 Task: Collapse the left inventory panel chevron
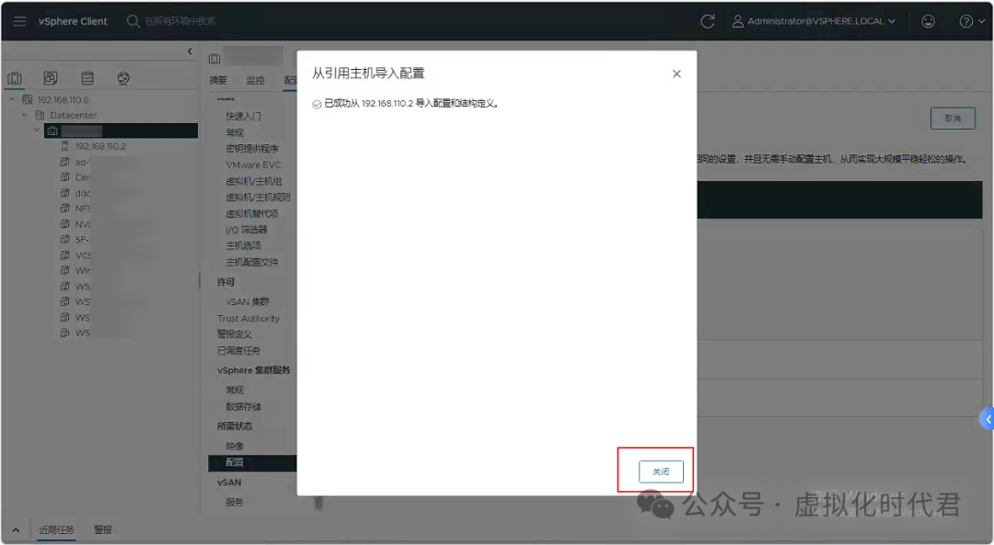click(x=190, y=51)
